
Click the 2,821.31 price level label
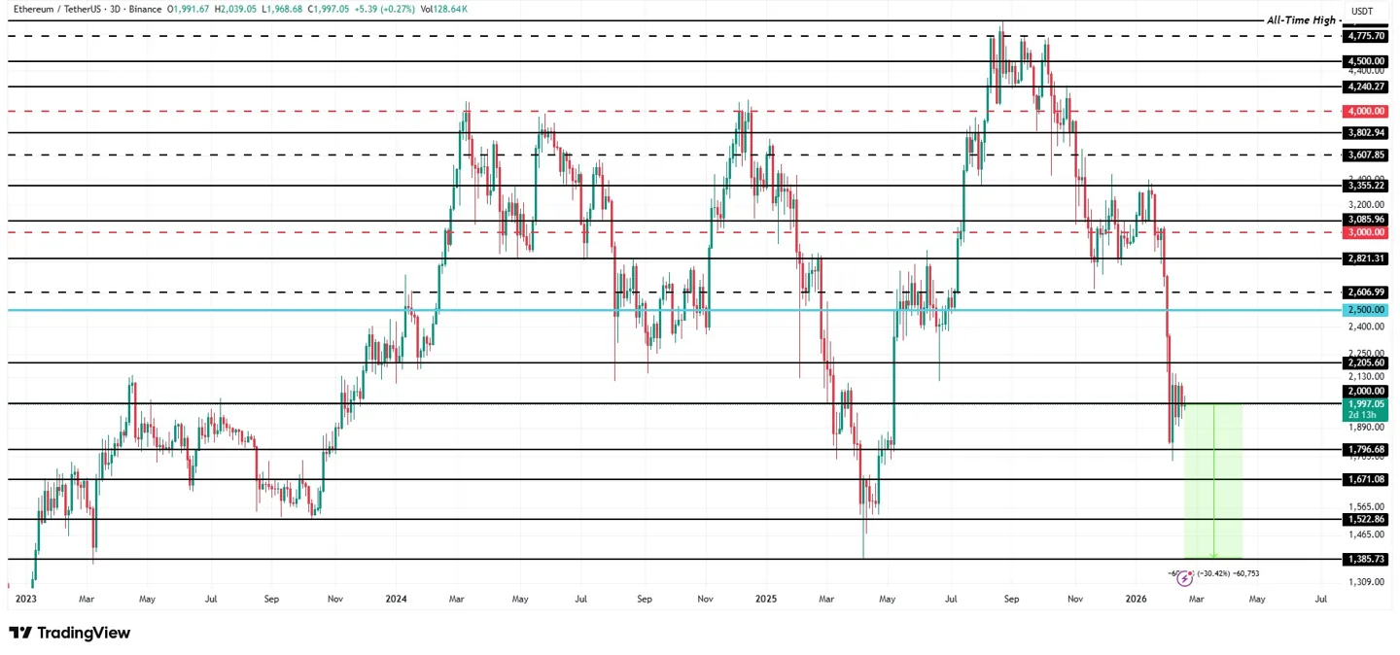tap(1366, 259)
